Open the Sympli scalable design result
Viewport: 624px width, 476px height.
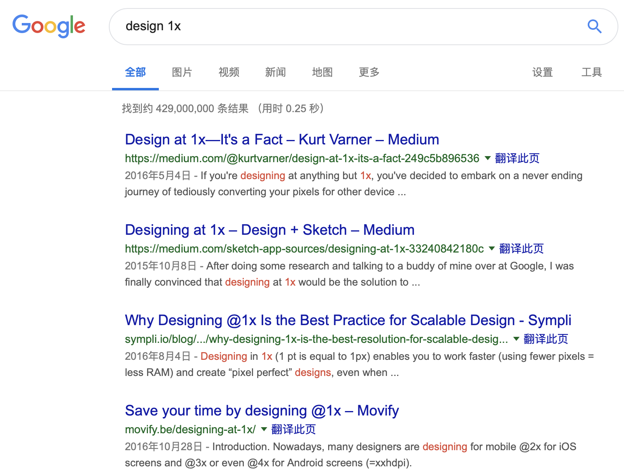click(348, 320)
